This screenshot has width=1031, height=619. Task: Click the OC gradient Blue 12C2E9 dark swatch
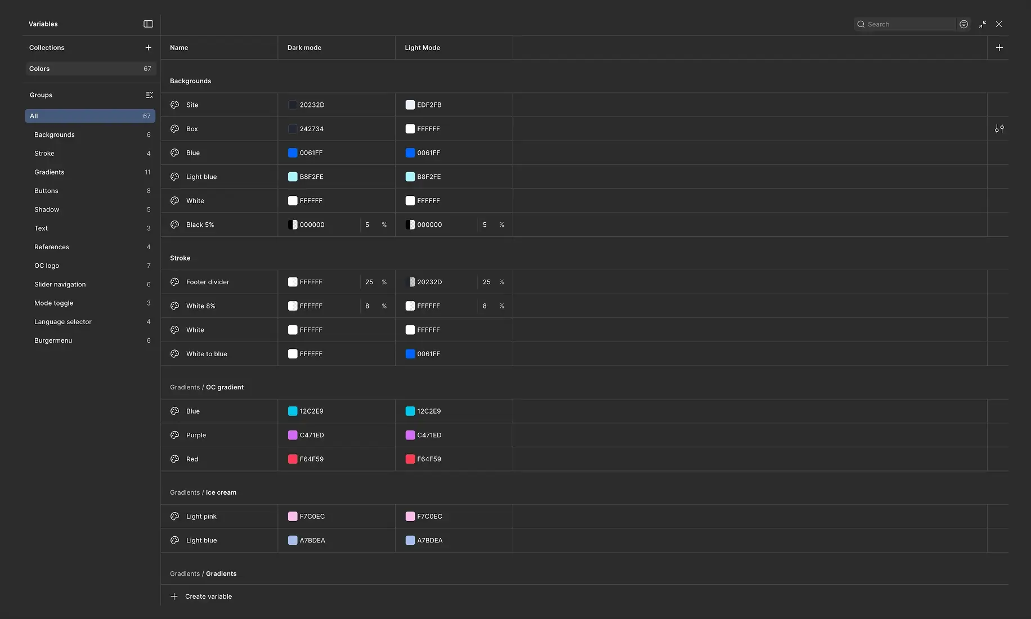pyautogui.click(x=293, y=411)
